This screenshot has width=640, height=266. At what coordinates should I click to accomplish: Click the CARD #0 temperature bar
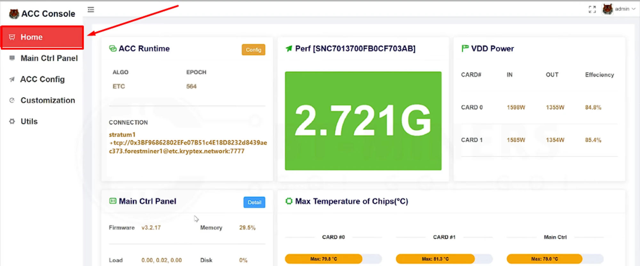[333, 259]
